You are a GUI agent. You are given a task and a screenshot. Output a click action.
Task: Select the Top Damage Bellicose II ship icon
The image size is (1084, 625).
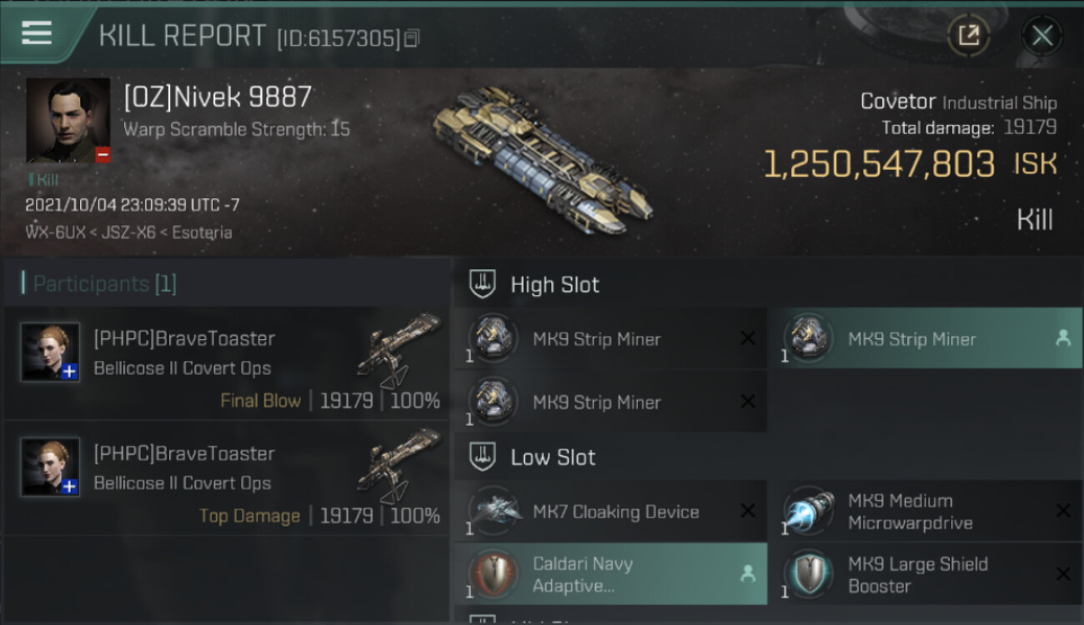tap(399, 465)
